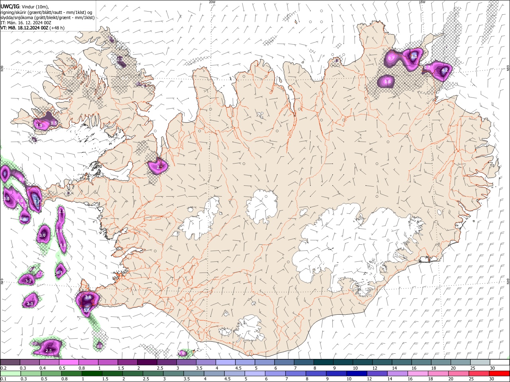Select the bright pink 0.5–0.8 snow legend swatch
Screen dimensions: 510x382
click(x=69, y=363)
